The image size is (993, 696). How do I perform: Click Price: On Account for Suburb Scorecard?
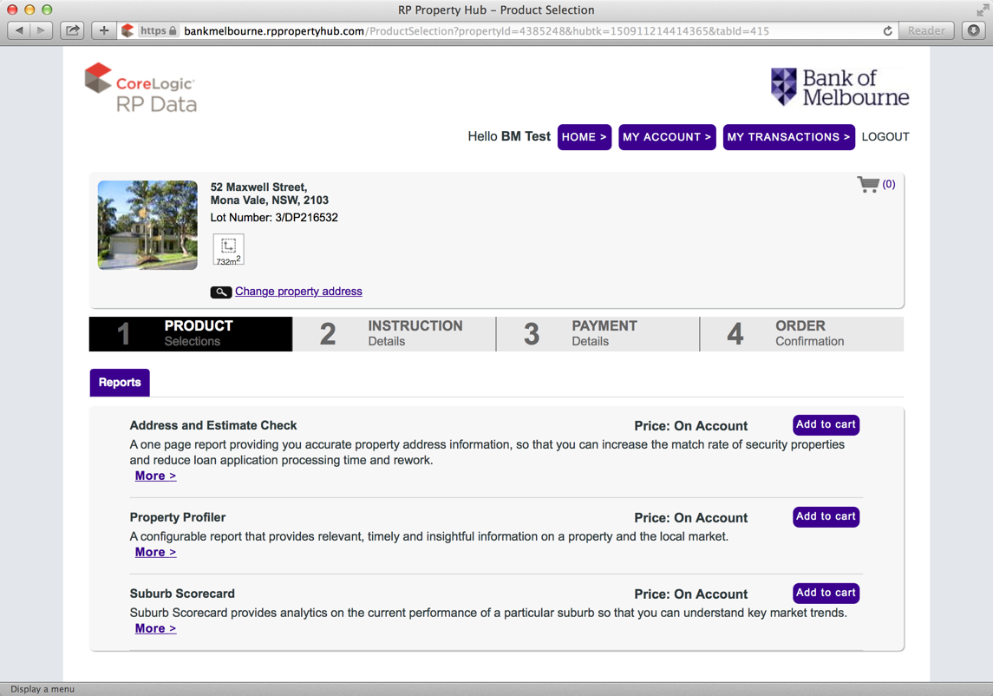(x=691, y=594)
